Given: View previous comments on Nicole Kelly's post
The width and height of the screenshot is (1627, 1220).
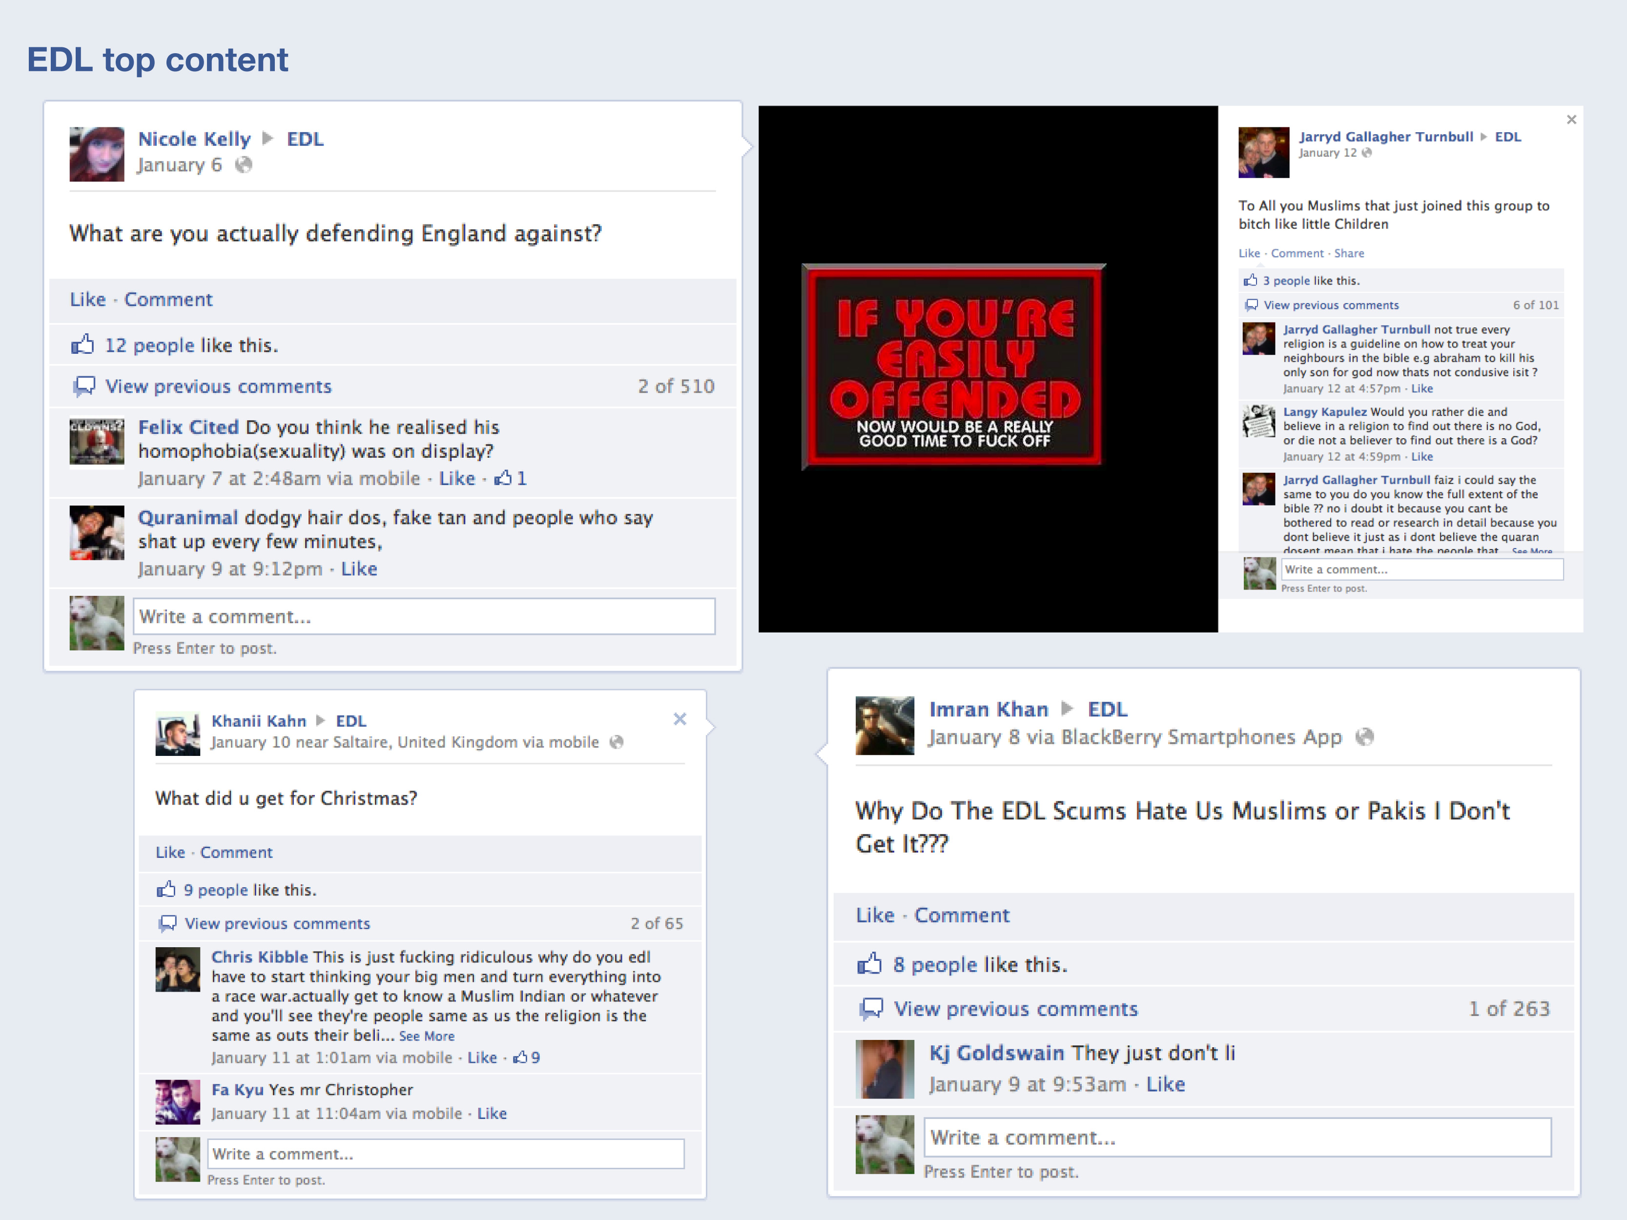Looking at the screenshot, I should 219,386.
